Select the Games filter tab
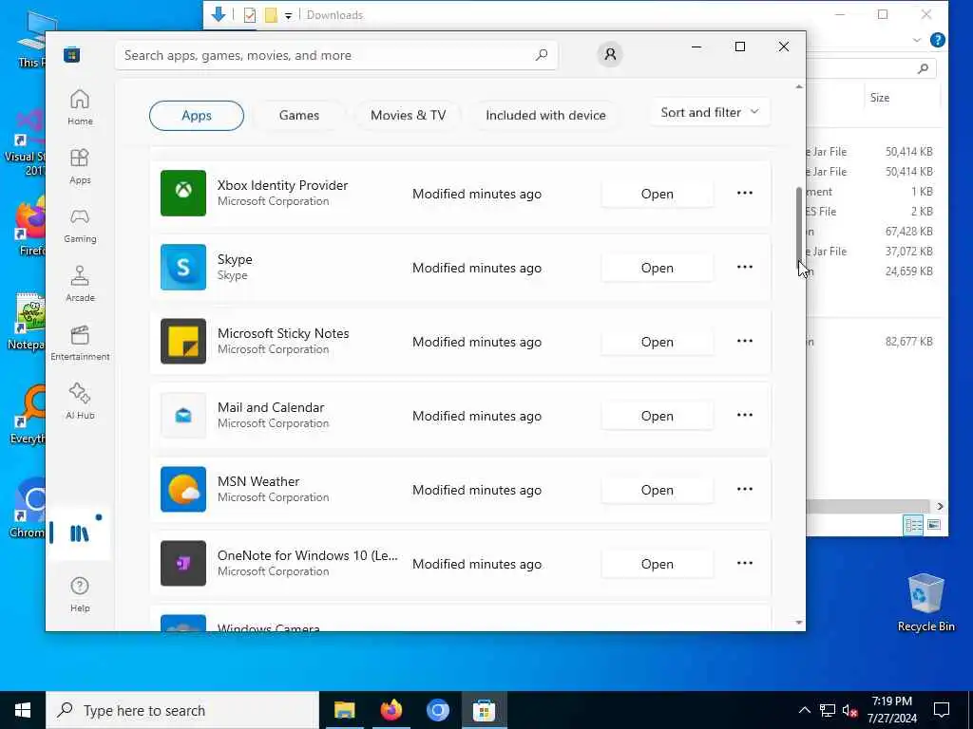 point(299,115)
